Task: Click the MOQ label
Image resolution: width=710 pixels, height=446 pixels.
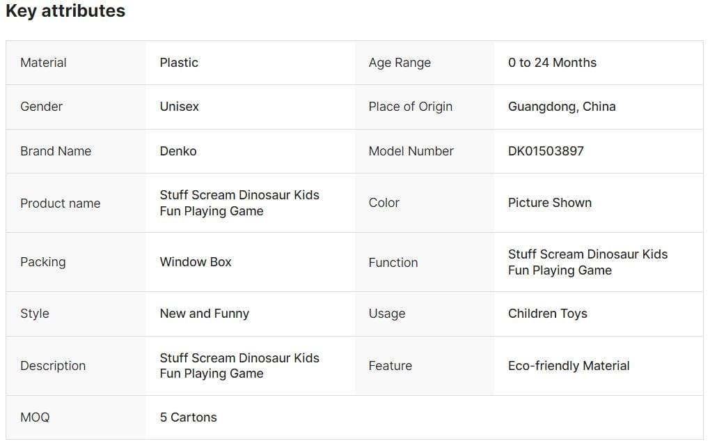Action: 35,417
